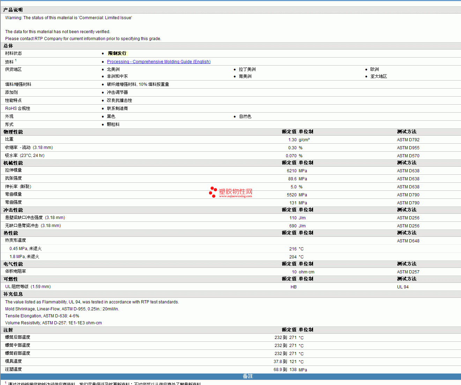
Task: Select the ASTM D648 test method
Action: pyautogui.click(x=408, y=241)
